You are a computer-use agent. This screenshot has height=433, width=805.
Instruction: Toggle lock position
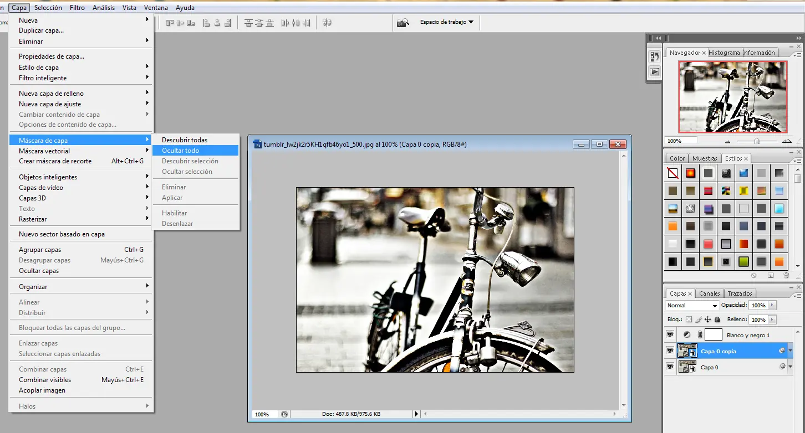708,319
